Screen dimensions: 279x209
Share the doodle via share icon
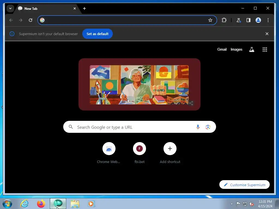pos(191,103)
